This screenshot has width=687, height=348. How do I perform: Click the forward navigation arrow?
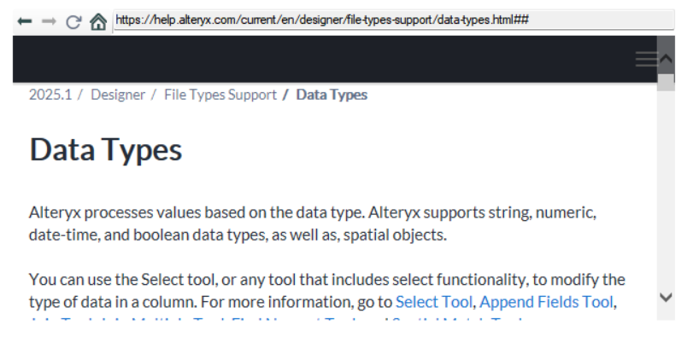point(49,20)
